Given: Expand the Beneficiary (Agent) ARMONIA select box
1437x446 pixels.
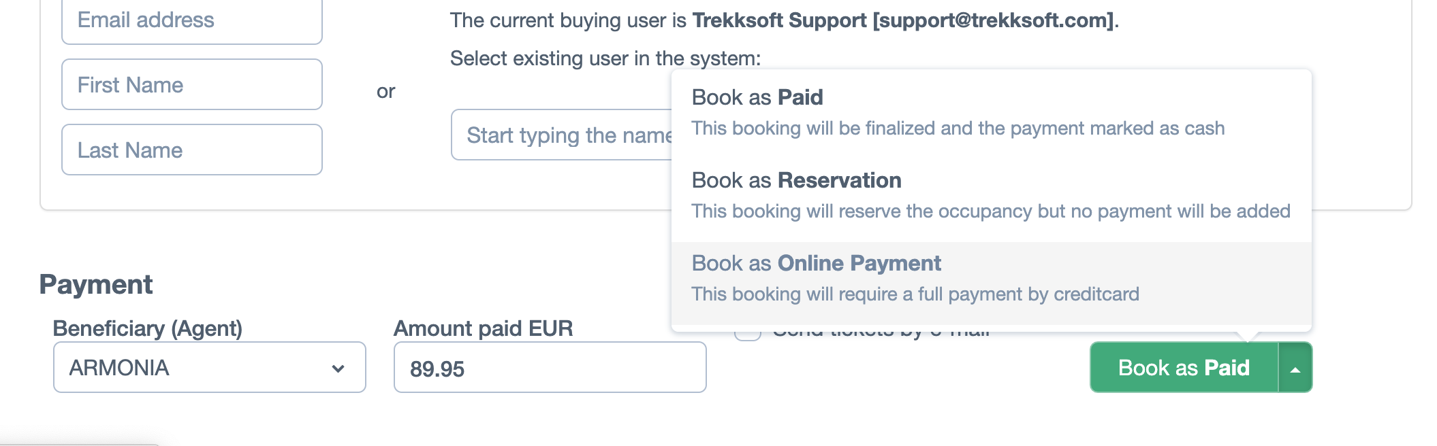Looking at the screenshot, I should pos(210,367).
